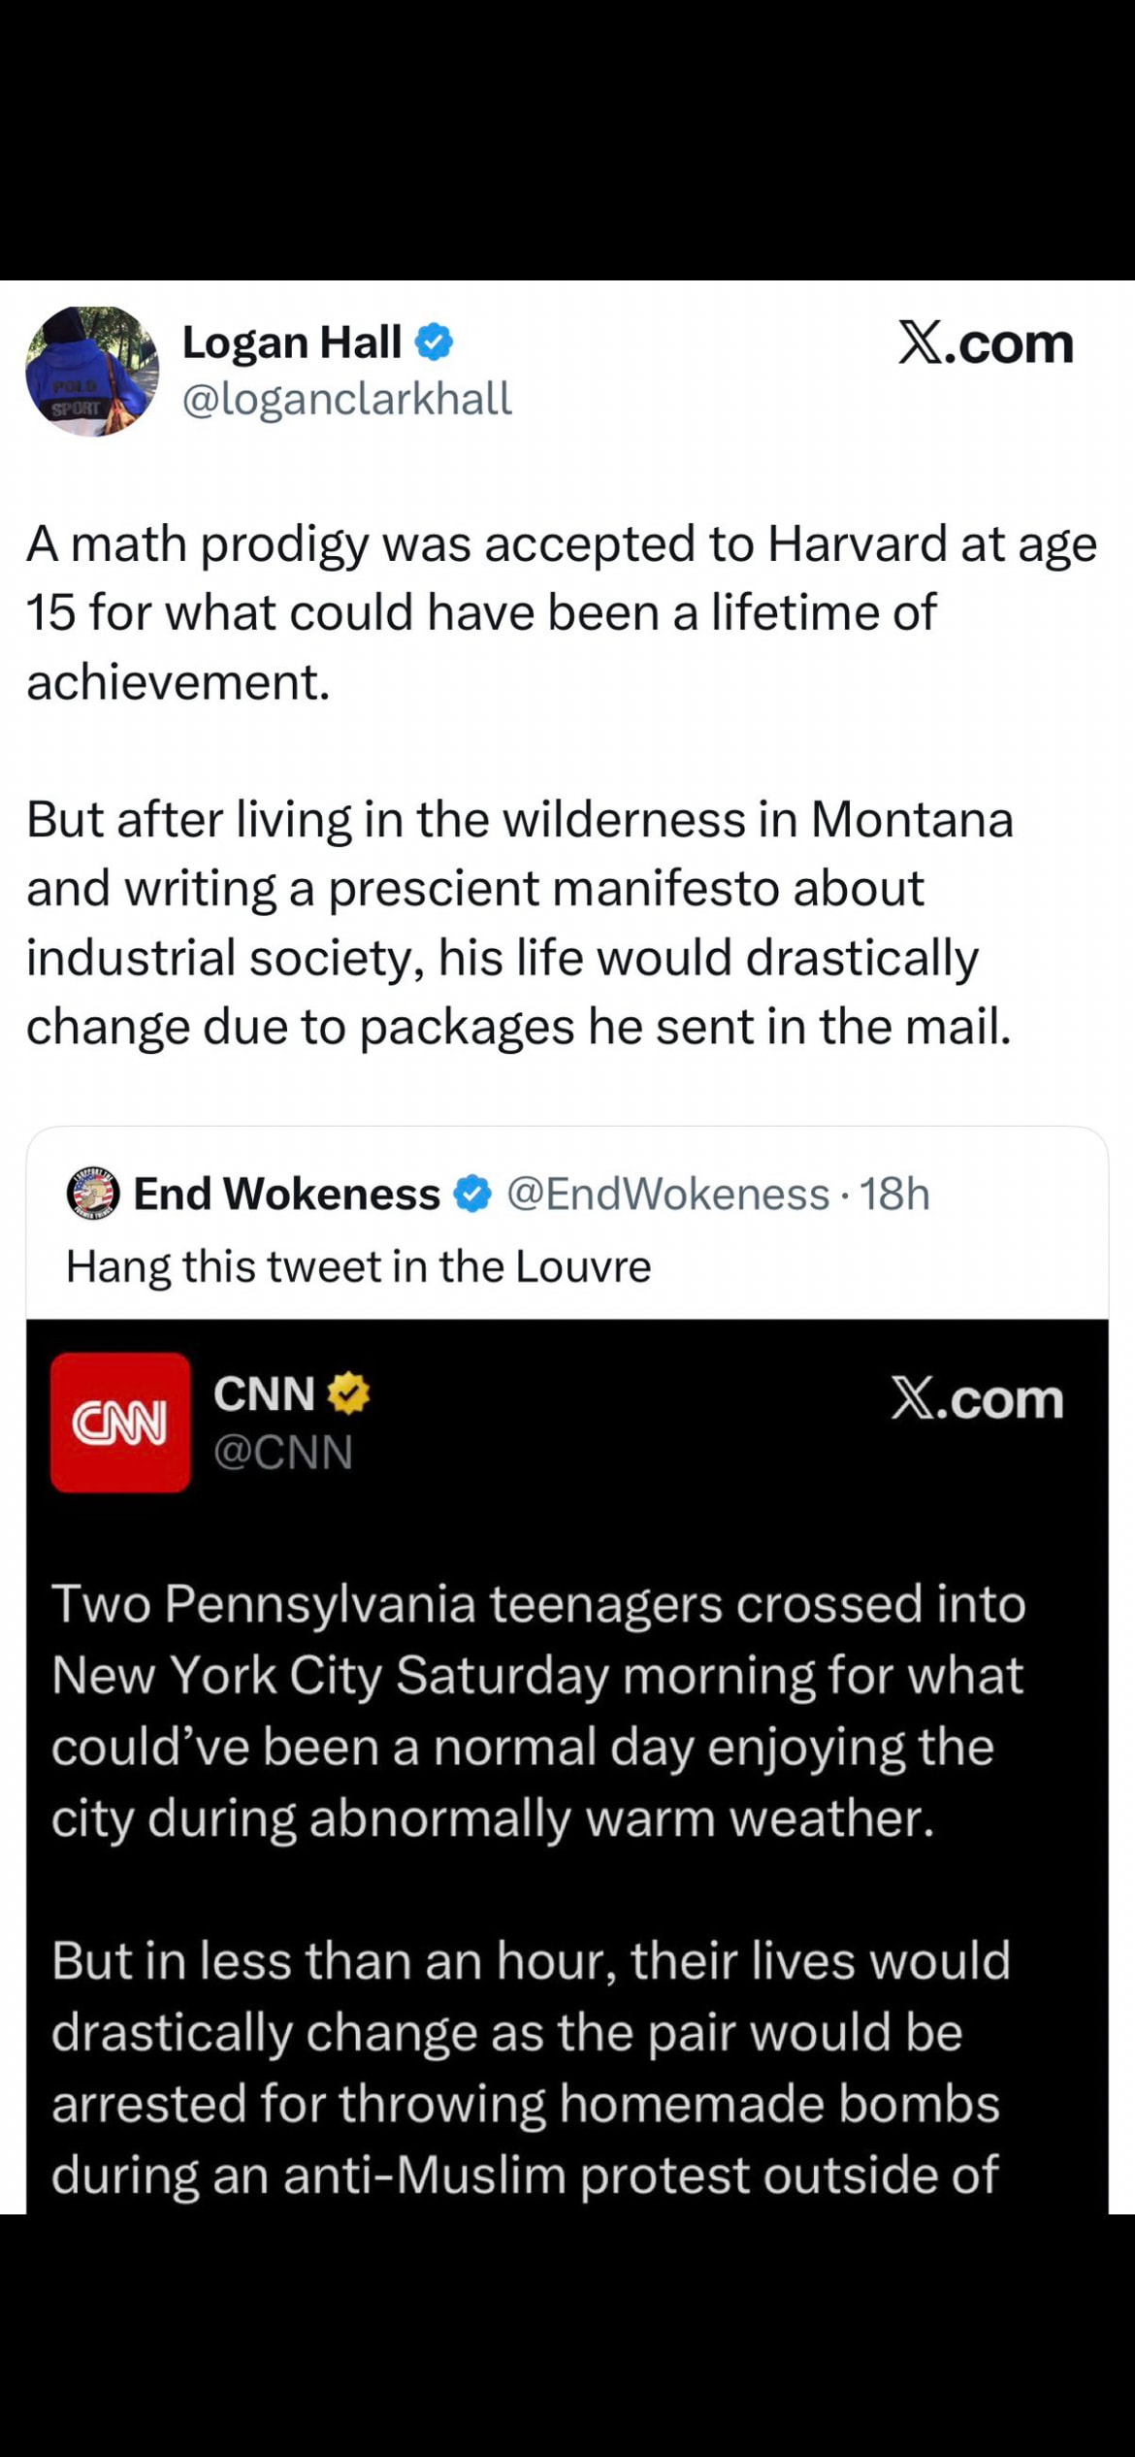Tap the X.com logo beside Logan Hall
The width and height of the screenshot is (1135, 2457).
pos(986,344)
